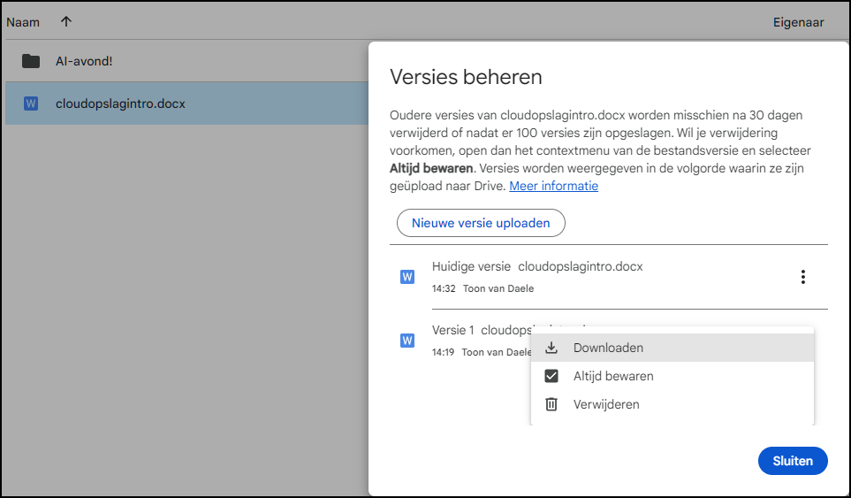Click the Word icon next to Versie 1
Image resolution: width=851 pixels, height=498 pixels.
click(407, 341)
